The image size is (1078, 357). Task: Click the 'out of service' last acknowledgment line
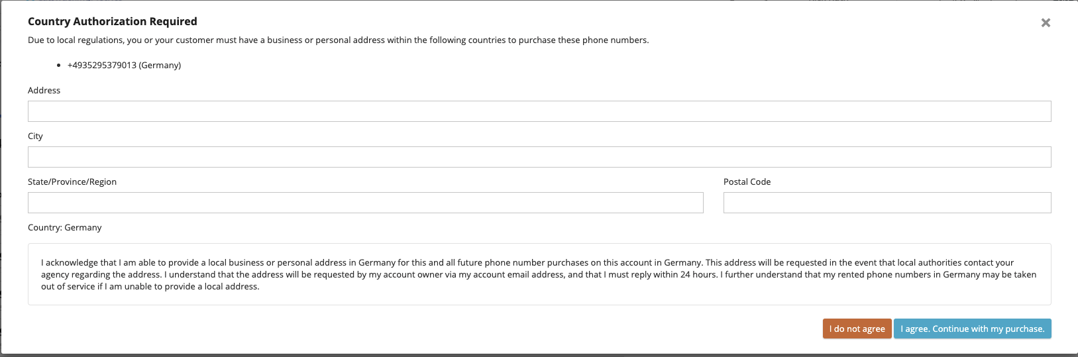point(150,286)
